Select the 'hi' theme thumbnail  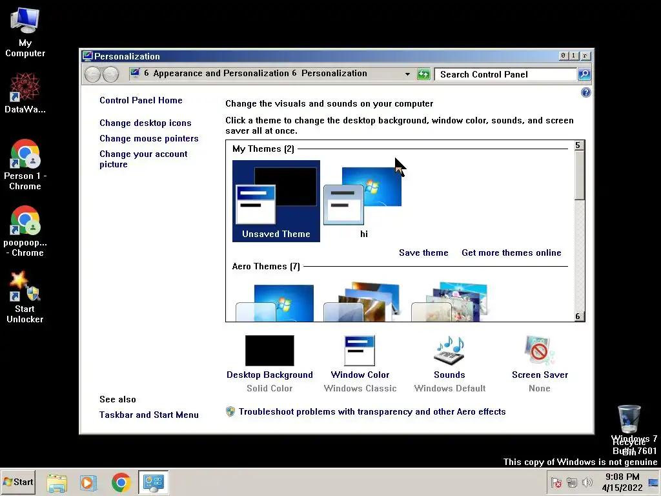[363, 201]
